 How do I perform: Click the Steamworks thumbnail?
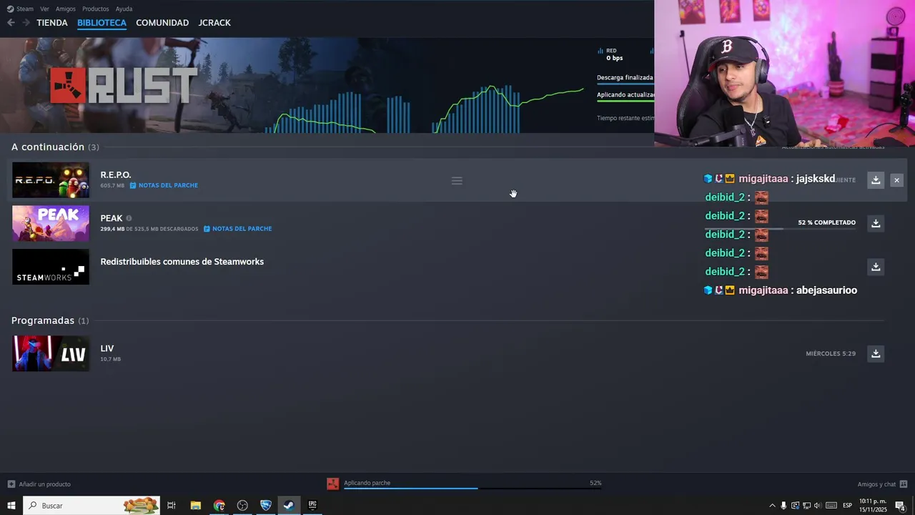point(51,267)
